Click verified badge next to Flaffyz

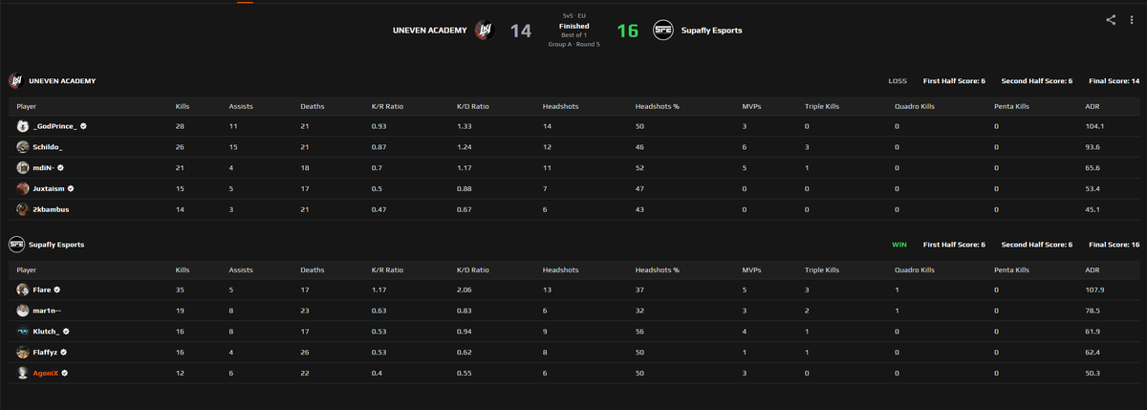(64, 353)
